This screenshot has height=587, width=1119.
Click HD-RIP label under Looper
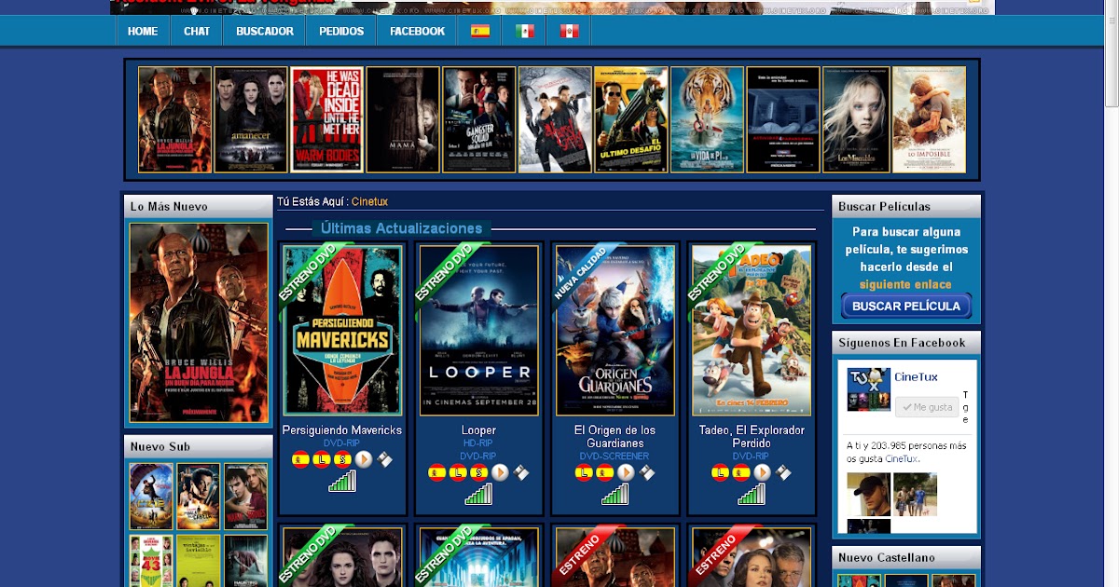coord(478,444)
